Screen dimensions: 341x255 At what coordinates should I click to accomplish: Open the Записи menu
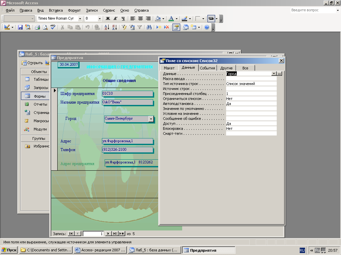coord(92,10)
